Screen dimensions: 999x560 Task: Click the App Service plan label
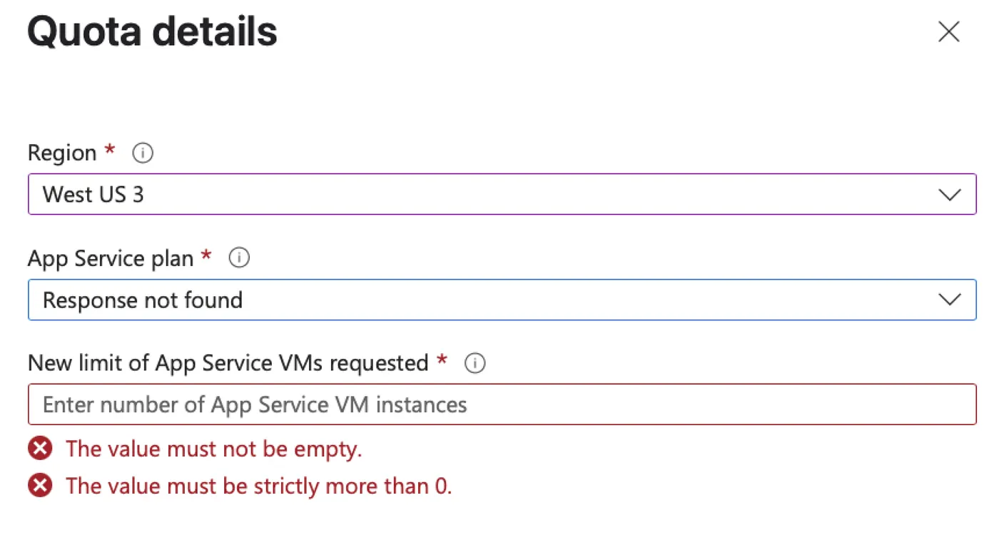pyautogui.click(x=111, y=258)
